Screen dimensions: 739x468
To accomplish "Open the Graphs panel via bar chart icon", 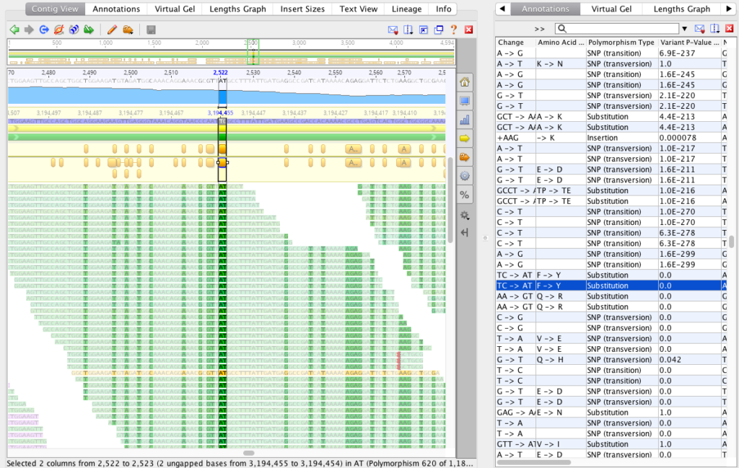I will click(465, 120).
